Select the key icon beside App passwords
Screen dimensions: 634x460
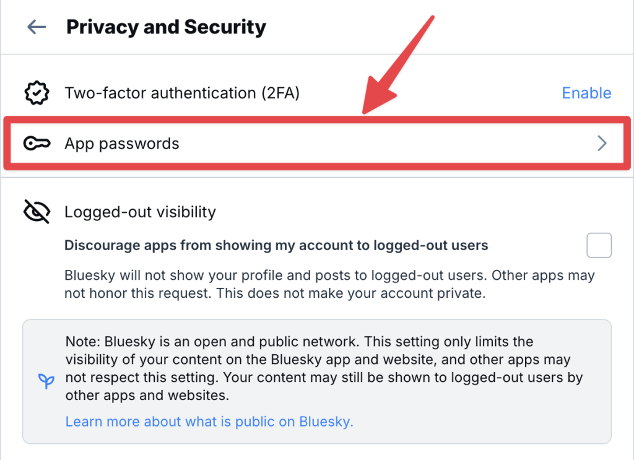pyautogui.click(x=36, y=143)
